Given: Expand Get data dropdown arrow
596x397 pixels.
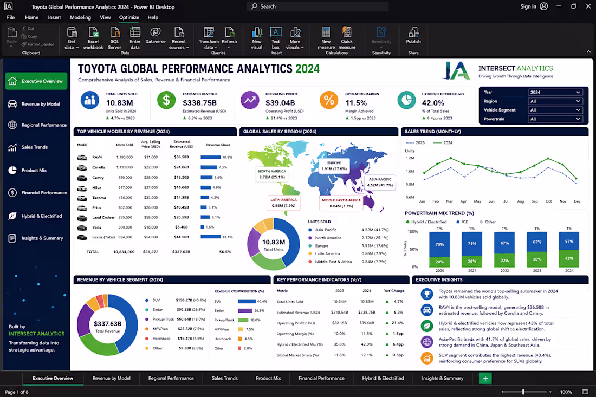Looking at the screenshot, I should point(77,48).
